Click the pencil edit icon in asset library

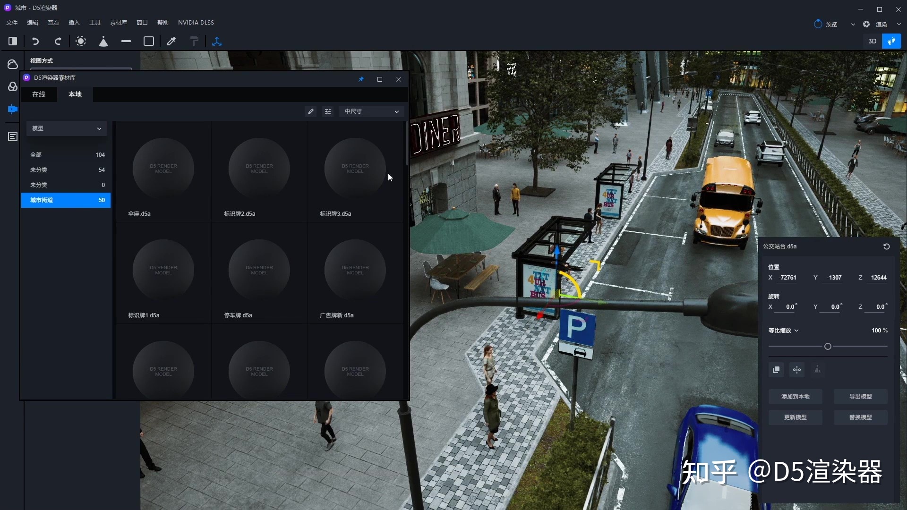[311, 111]
